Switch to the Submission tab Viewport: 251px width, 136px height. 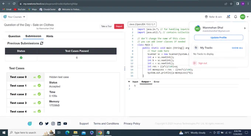[33, 36]
